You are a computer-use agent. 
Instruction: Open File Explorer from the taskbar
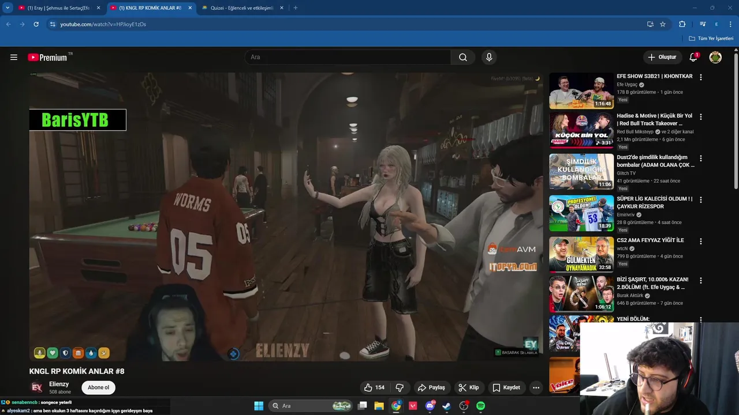click(x=379, y=406)
